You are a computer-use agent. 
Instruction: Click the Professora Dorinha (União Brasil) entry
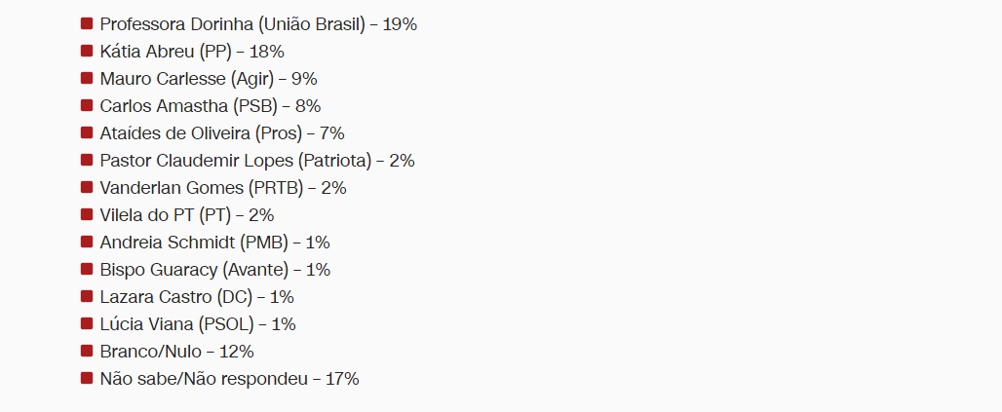click(259, 24)
